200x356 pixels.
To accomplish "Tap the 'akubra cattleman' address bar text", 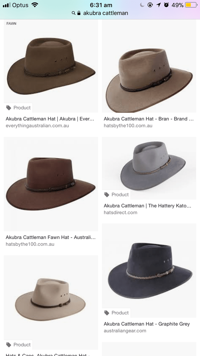I will [x=105, y=13].
